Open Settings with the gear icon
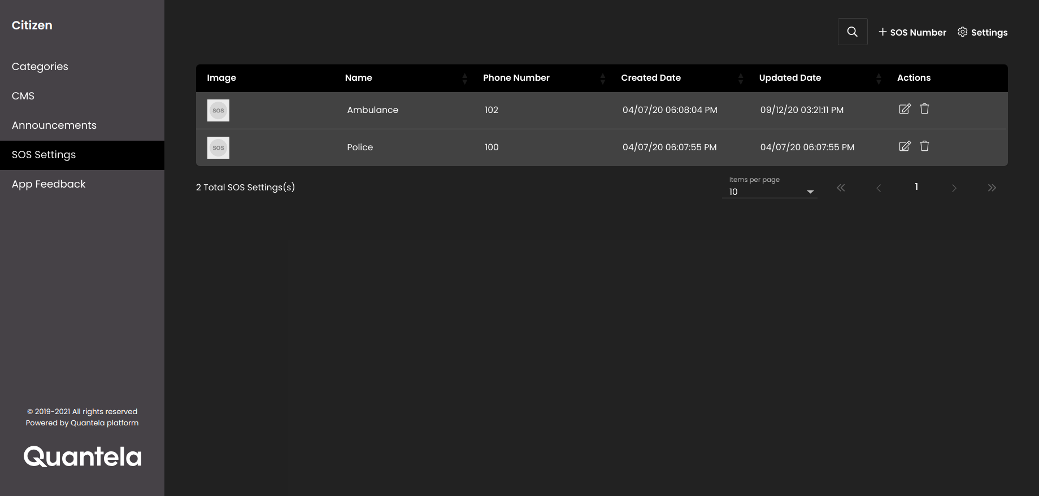1039x496 pixels. tap(983, 32)
